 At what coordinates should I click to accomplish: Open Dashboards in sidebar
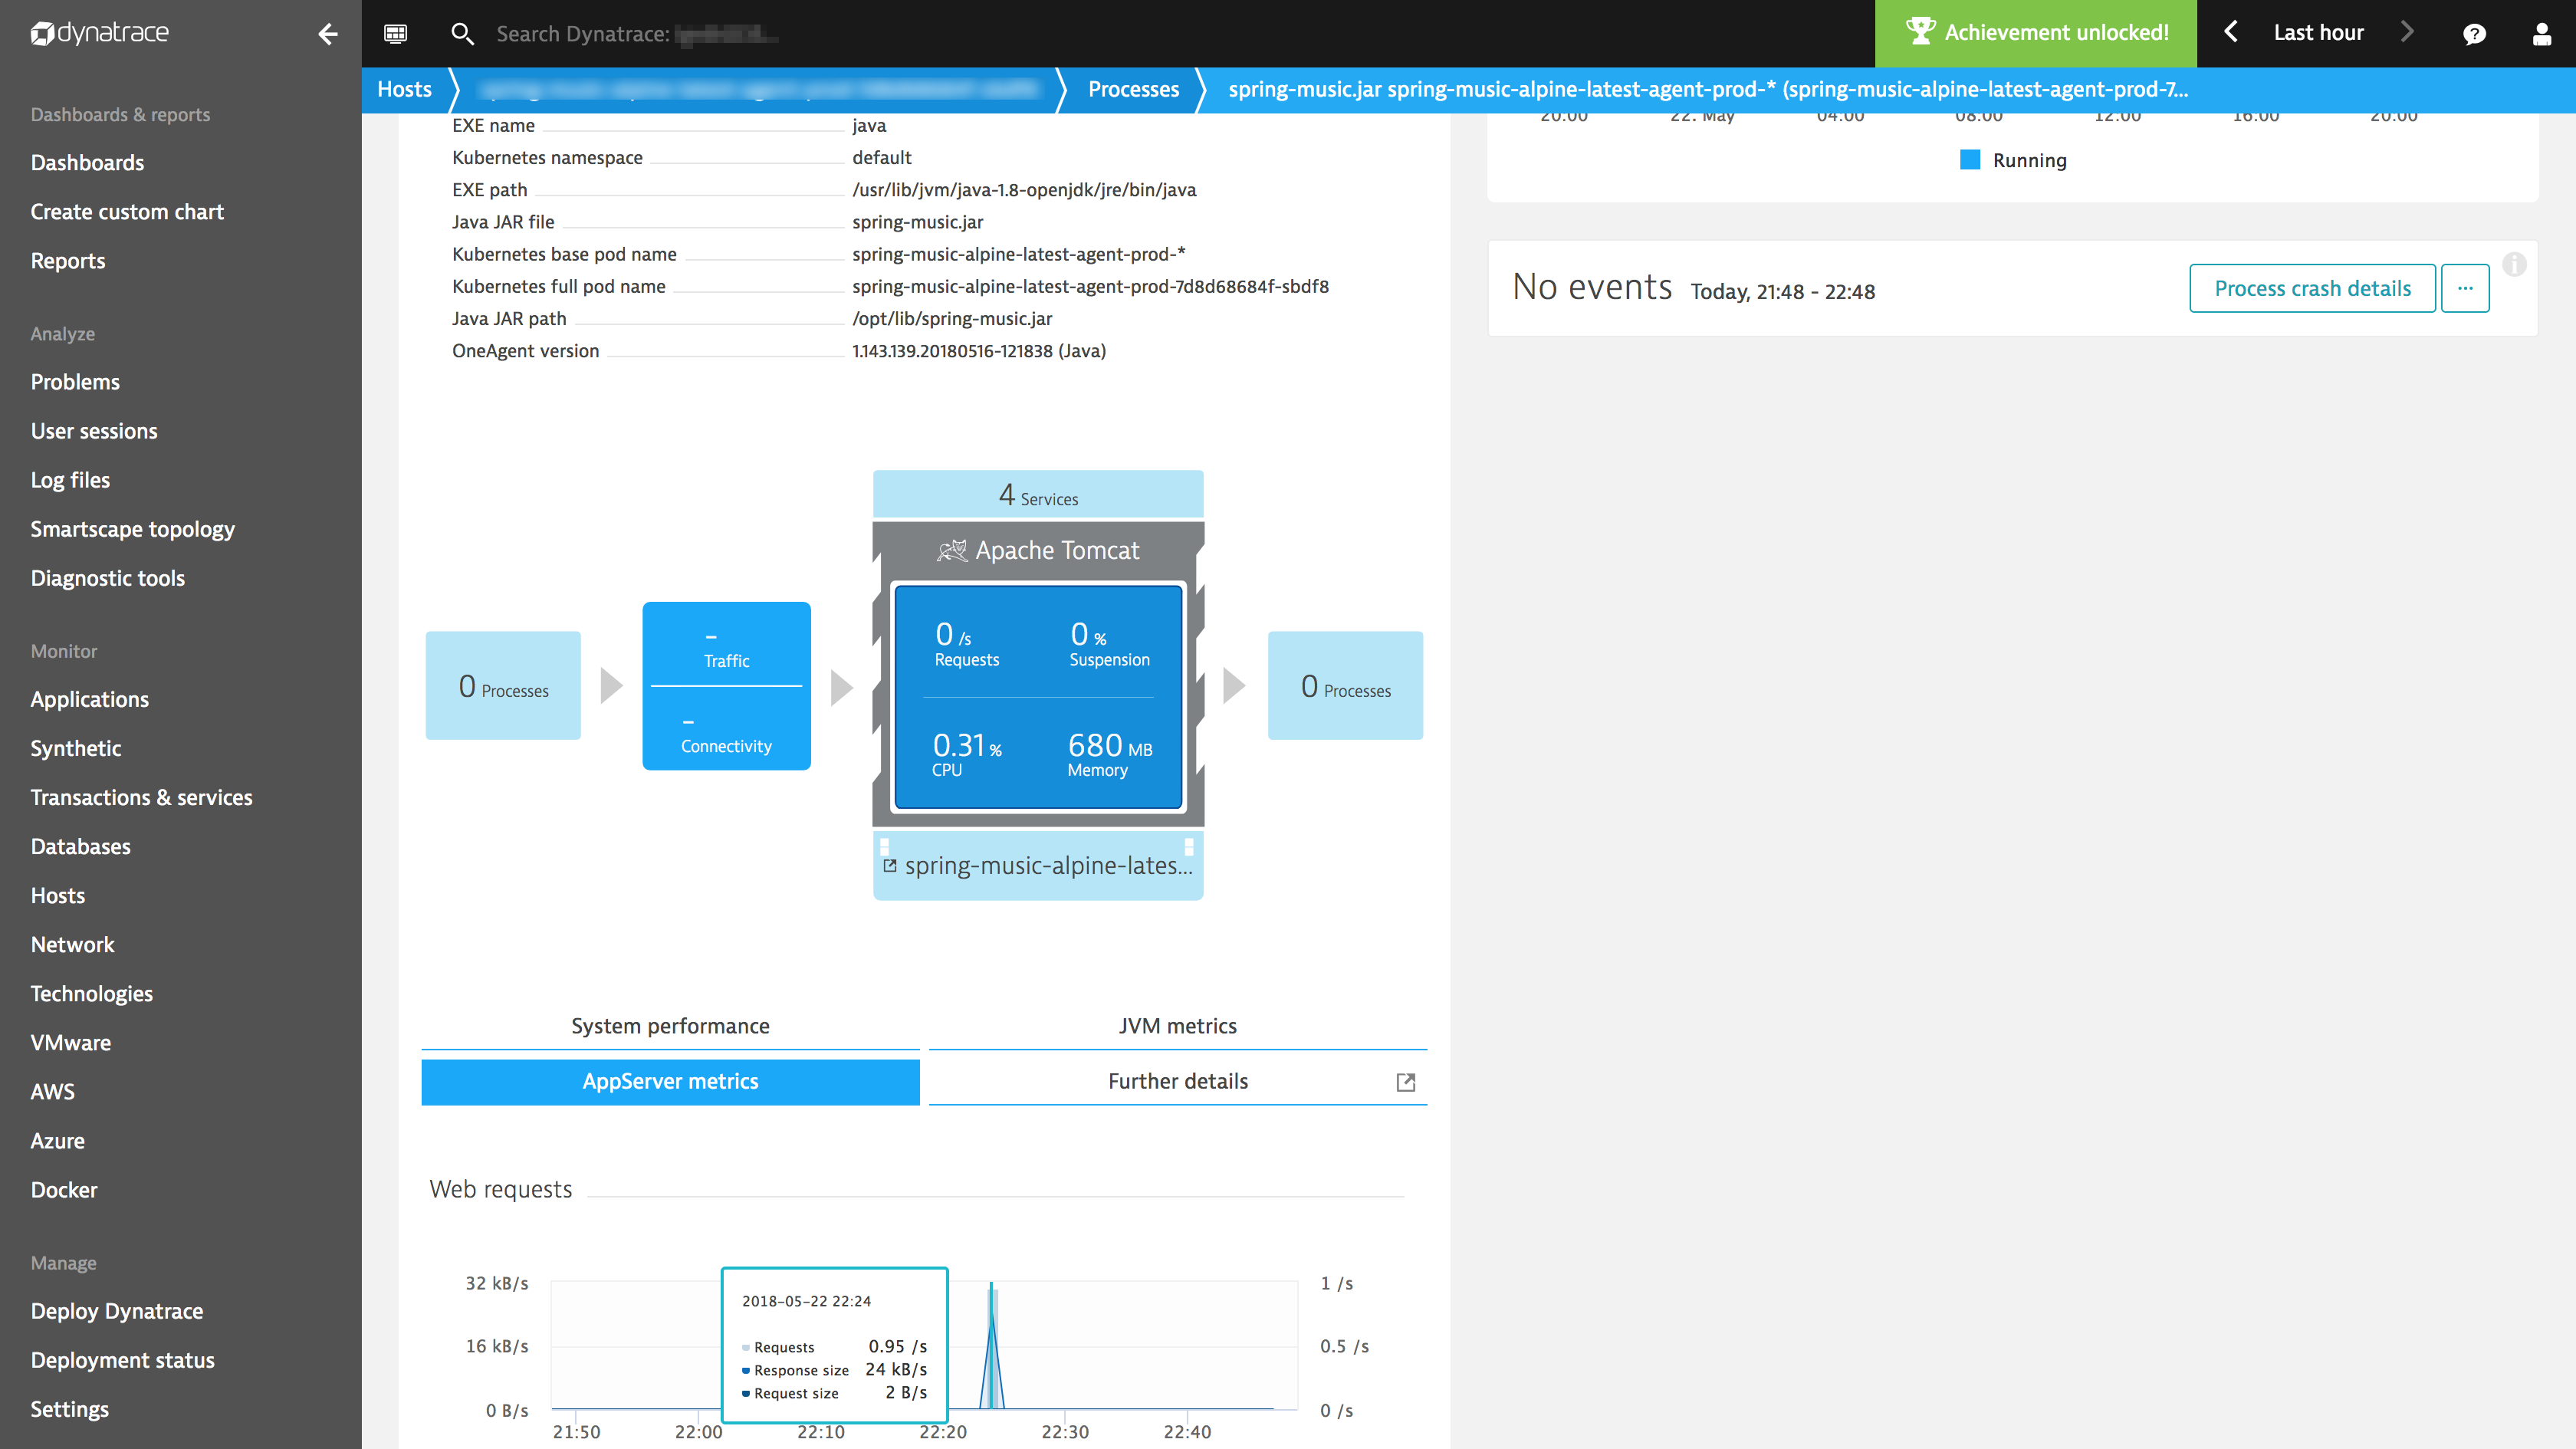[x=87, y=163]
